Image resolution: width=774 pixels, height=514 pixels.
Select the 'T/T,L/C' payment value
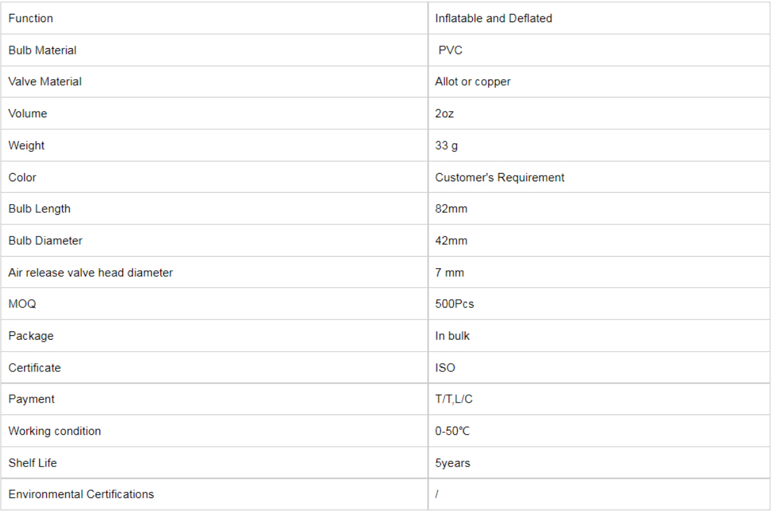tap(453, 399)
